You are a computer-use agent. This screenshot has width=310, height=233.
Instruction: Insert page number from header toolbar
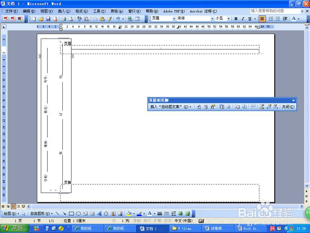pyautogui.click(x=199, y=107)
